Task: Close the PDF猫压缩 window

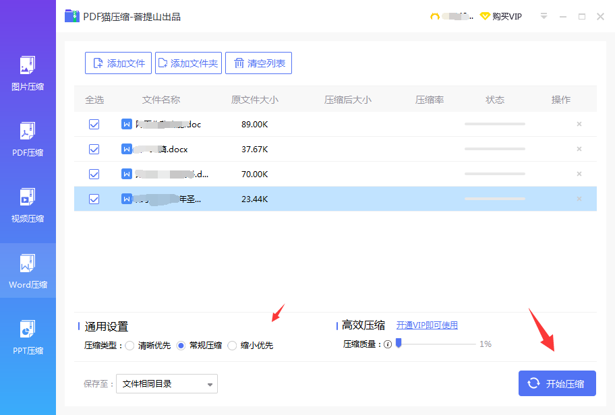Action: tap(600, 16)
